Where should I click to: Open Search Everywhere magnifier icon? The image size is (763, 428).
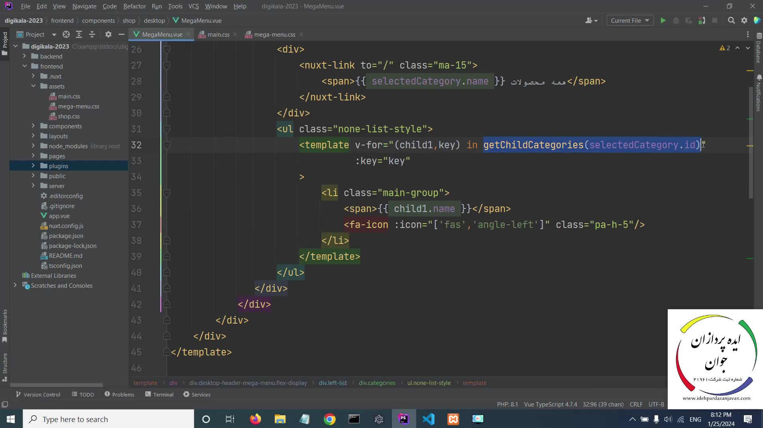(x=731, y=20)
